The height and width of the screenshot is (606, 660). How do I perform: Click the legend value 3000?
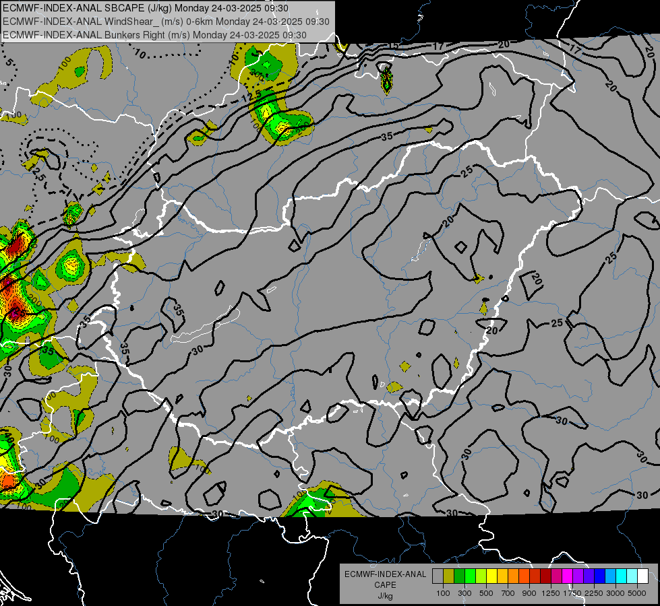616,593
